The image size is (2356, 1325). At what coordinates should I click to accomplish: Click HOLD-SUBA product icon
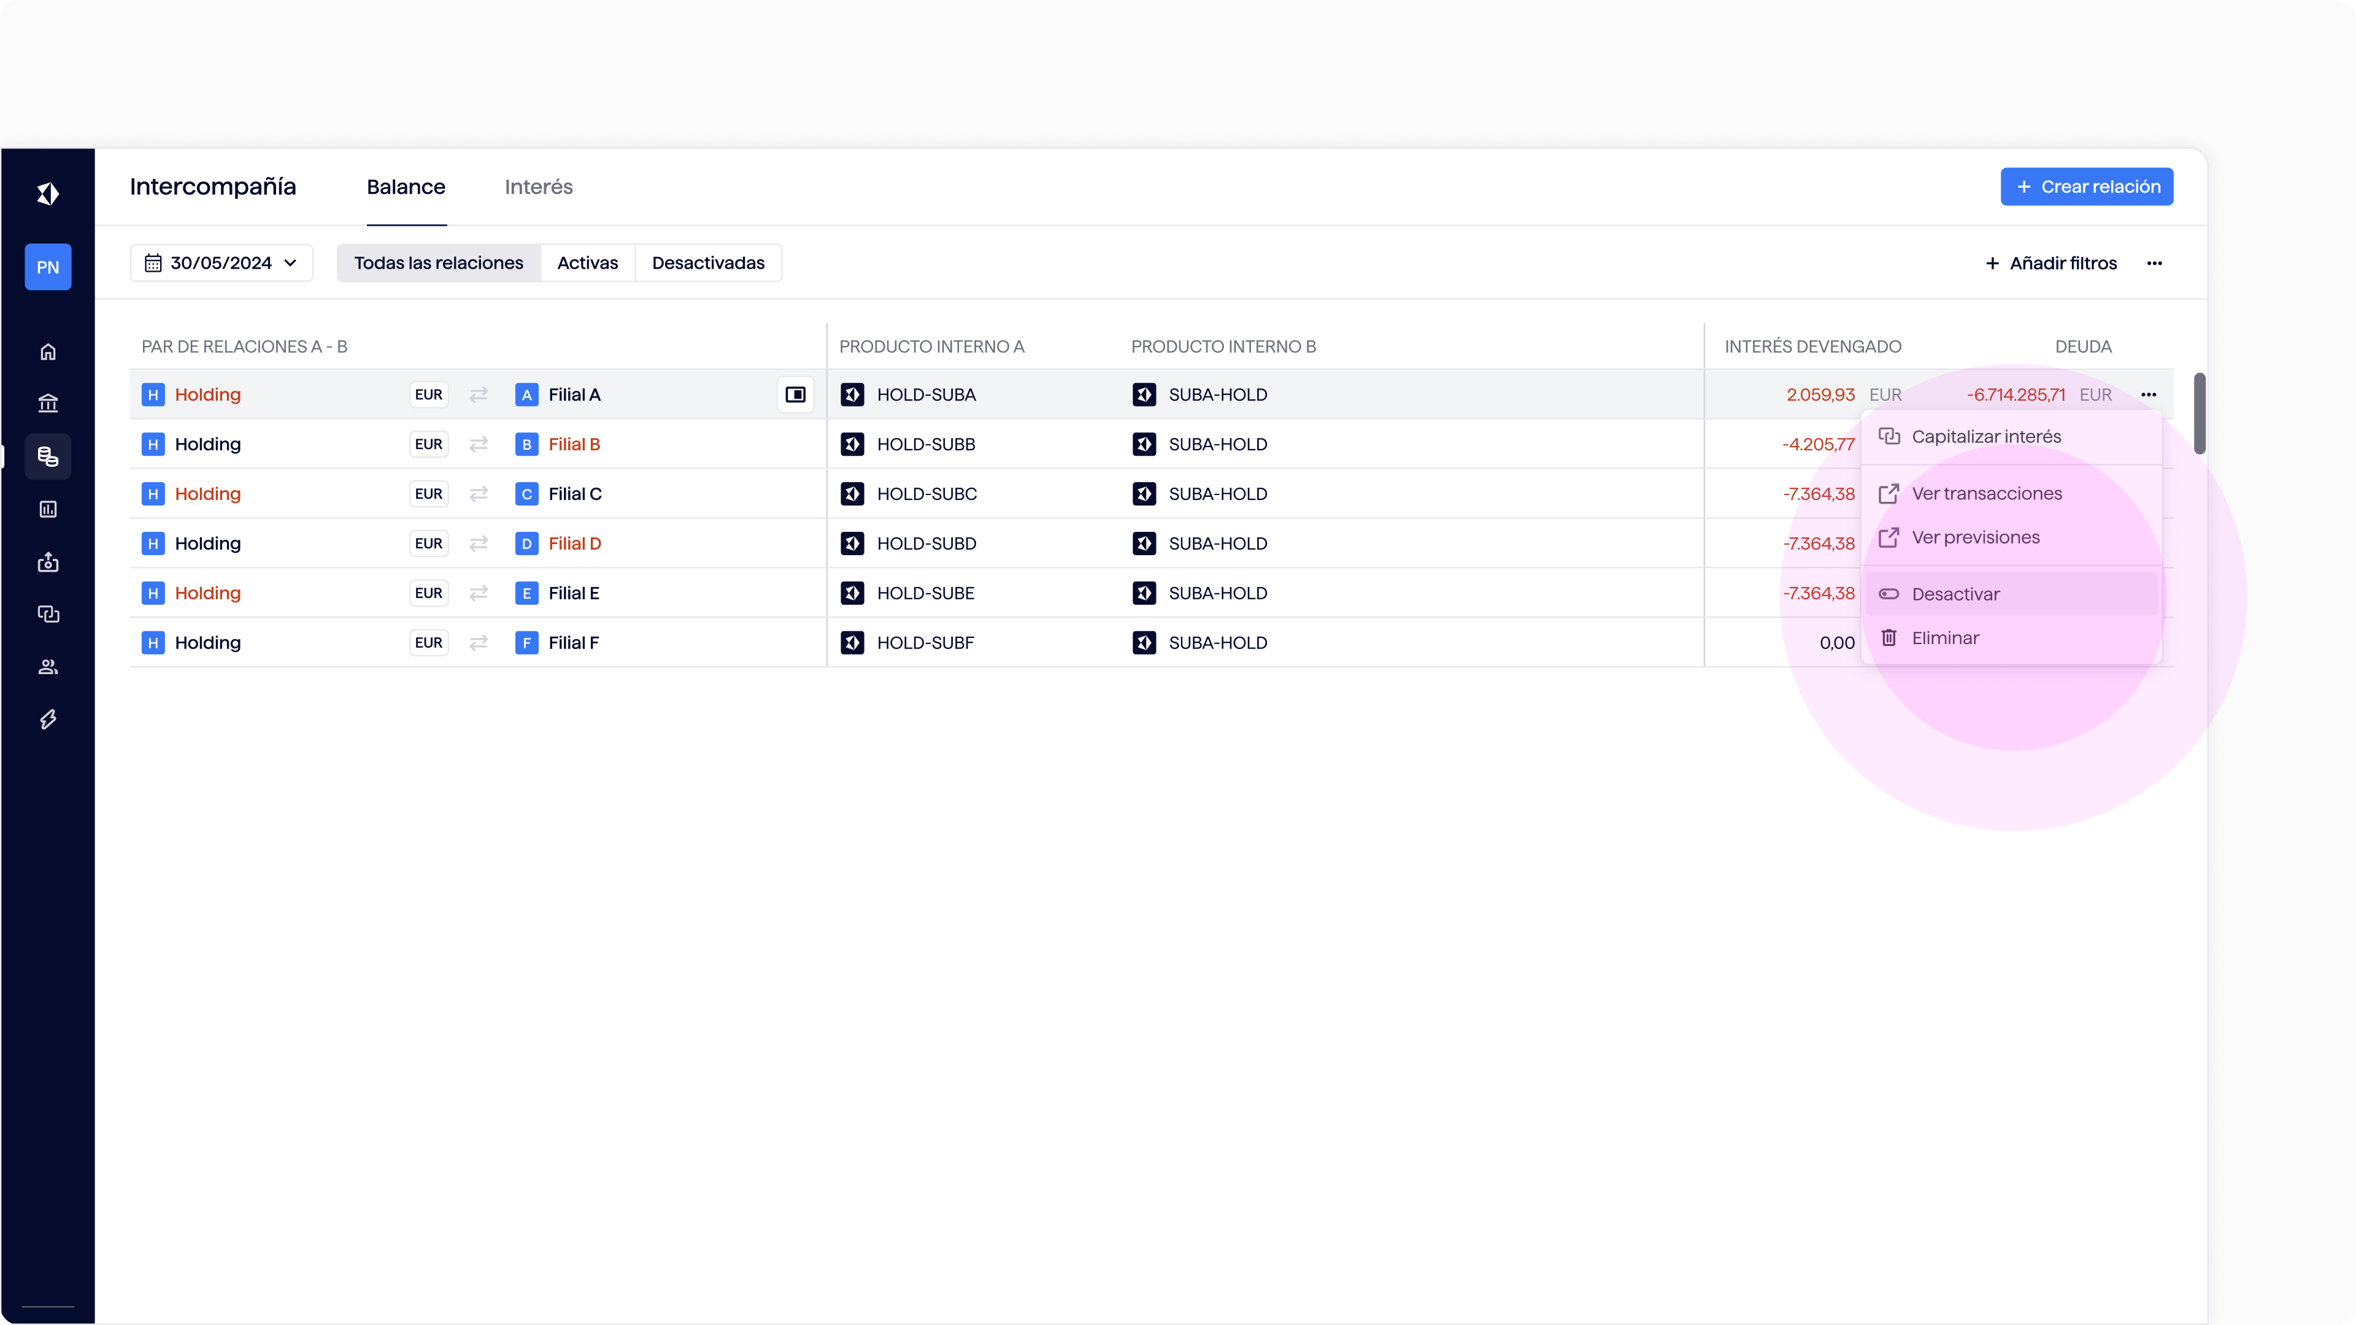pos(852,395)
